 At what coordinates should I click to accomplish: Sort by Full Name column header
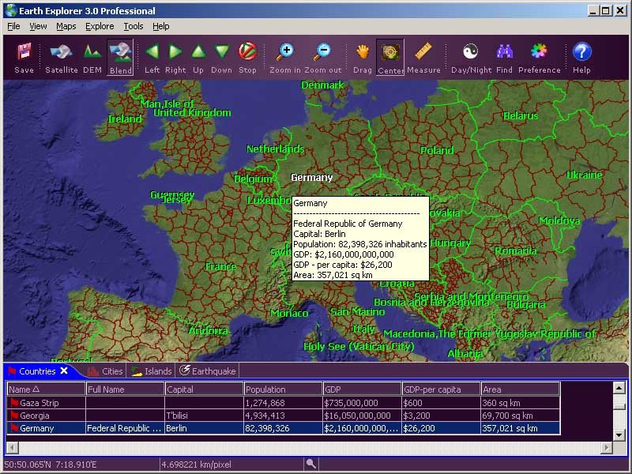coord(126,389)
